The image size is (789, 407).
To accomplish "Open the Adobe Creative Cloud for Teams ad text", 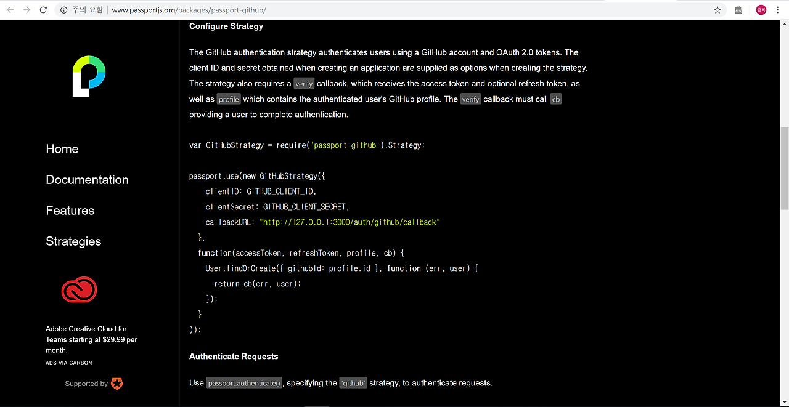I will [x=91, y=339].
